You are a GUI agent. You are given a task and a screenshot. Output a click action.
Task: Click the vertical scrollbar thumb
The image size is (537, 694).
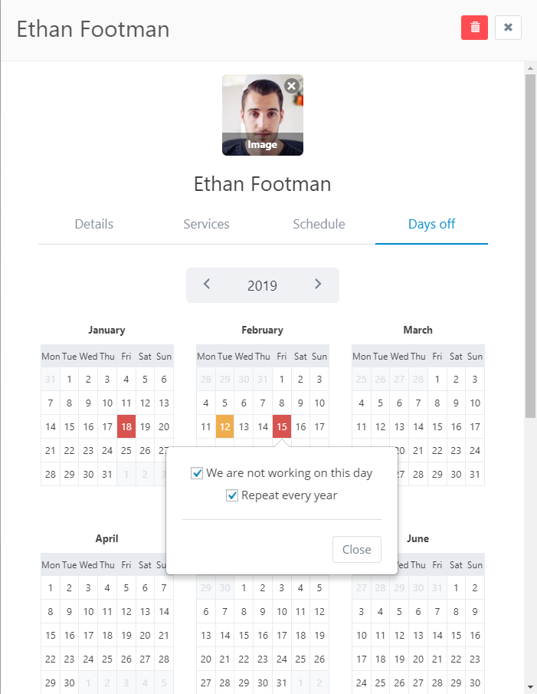coord(530,245)
